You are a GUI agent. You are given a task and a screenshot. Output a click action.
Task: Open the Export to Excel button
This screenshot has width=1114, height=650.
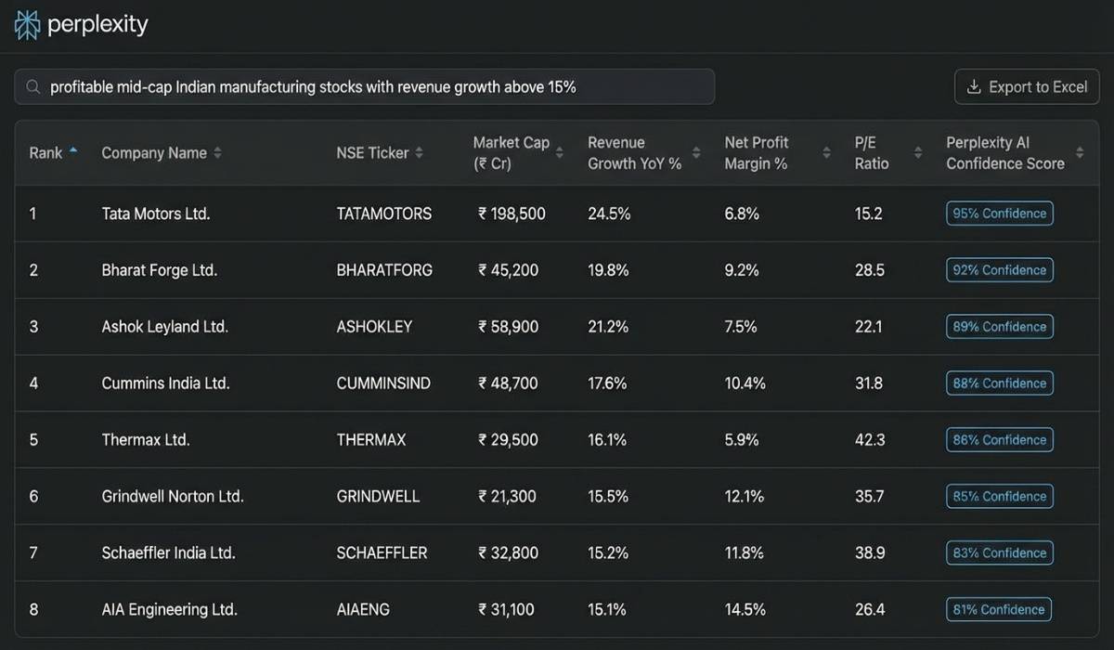pos(1027,86)
